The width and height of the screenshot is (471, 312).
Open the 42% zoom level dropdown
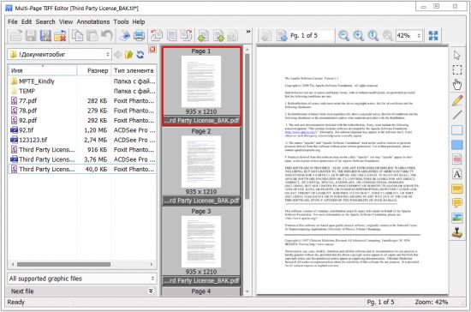coord(409,36)
